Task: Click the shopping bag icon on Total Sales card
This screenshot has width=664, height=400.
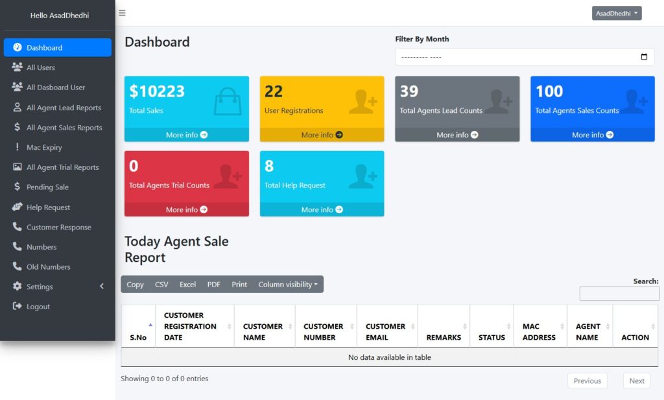Action: 227,102
